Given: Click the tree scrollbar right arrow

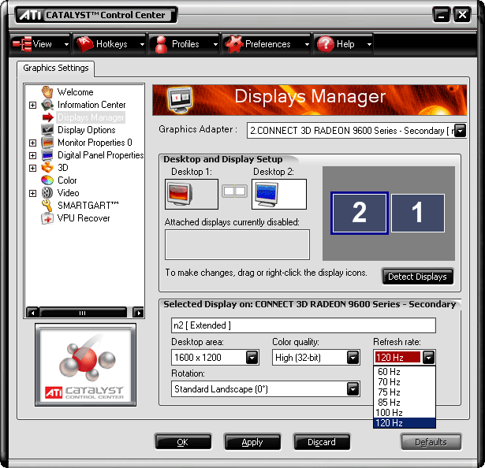Looking at the screenshot, I should click(138, 313).
